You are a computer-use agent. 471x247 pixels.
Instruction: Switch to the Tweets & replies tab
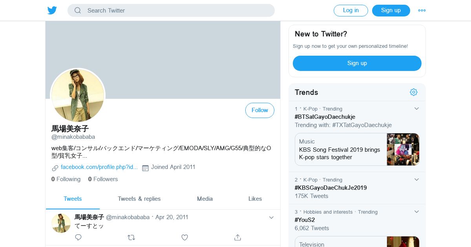[139, 199]
